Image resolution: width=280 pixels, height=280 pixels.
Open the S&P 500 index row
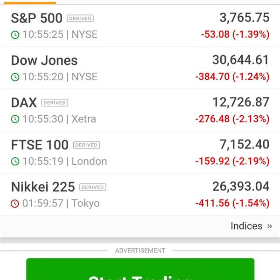[x=140, y=26]
